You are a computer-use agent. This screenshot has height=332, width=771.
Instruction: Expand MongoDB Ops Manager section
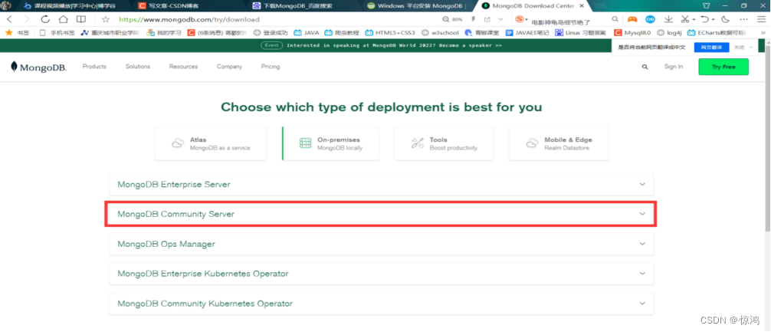coord(380,244)
